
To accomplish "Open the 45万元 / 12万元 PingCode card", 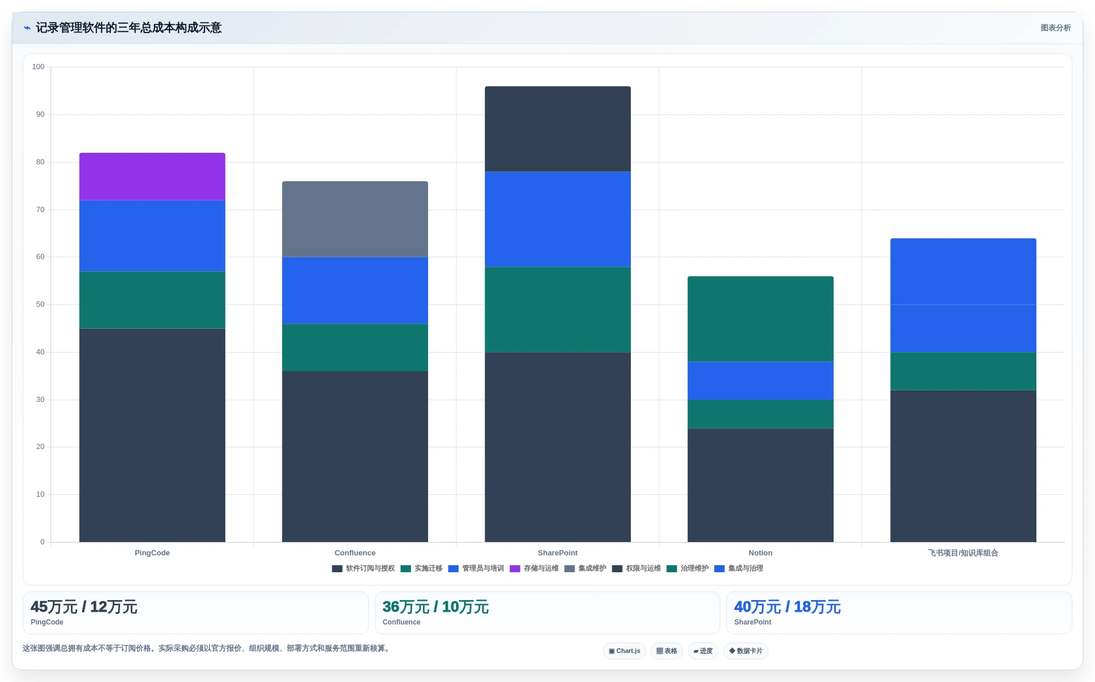I will coord(196,613).
